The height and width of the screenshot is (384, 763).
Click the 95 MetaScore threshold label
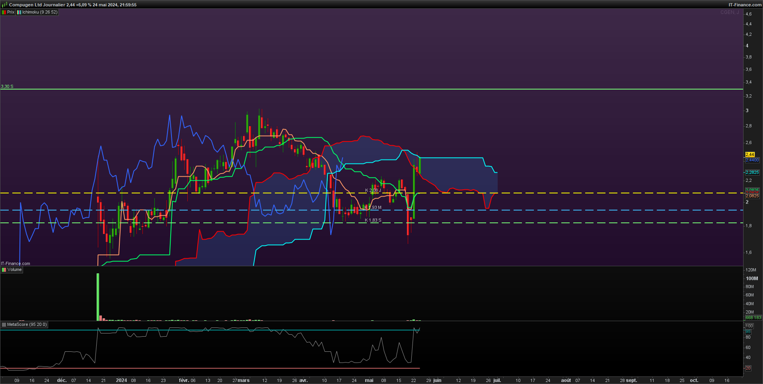pos(748,331)
